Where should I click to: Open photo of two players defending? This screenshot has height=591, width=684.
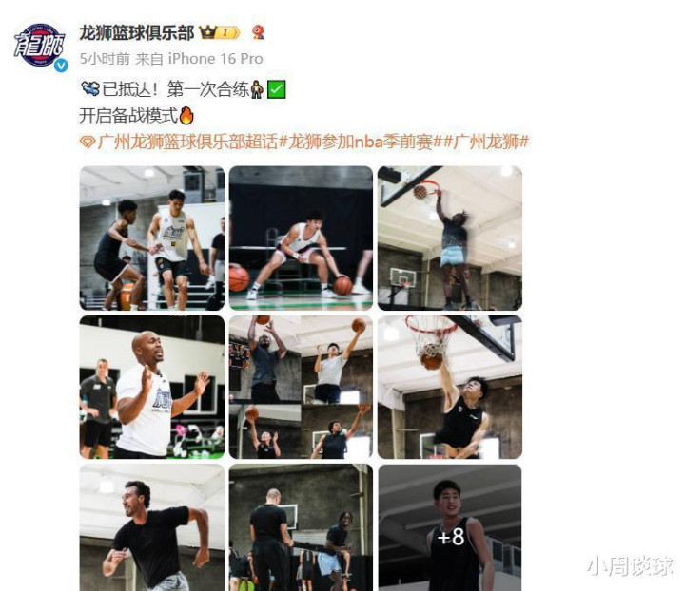[x=152, y=238]
